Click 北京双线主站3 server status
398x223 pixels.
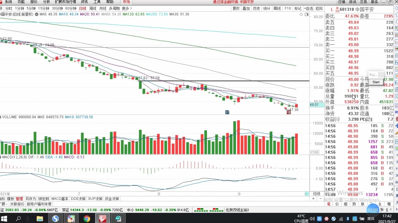pos(237,210)
